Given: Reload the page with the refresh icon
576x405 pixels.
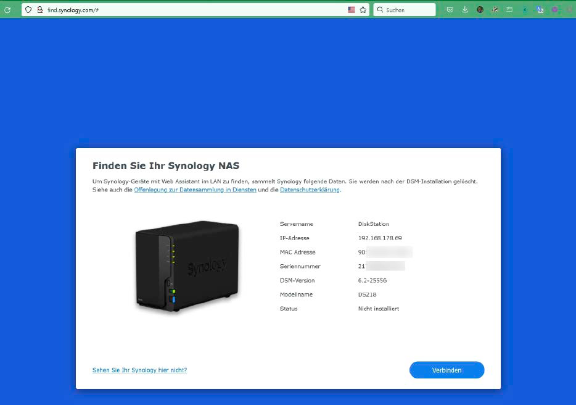Looking at the screenshot, I should coord(7,10).
